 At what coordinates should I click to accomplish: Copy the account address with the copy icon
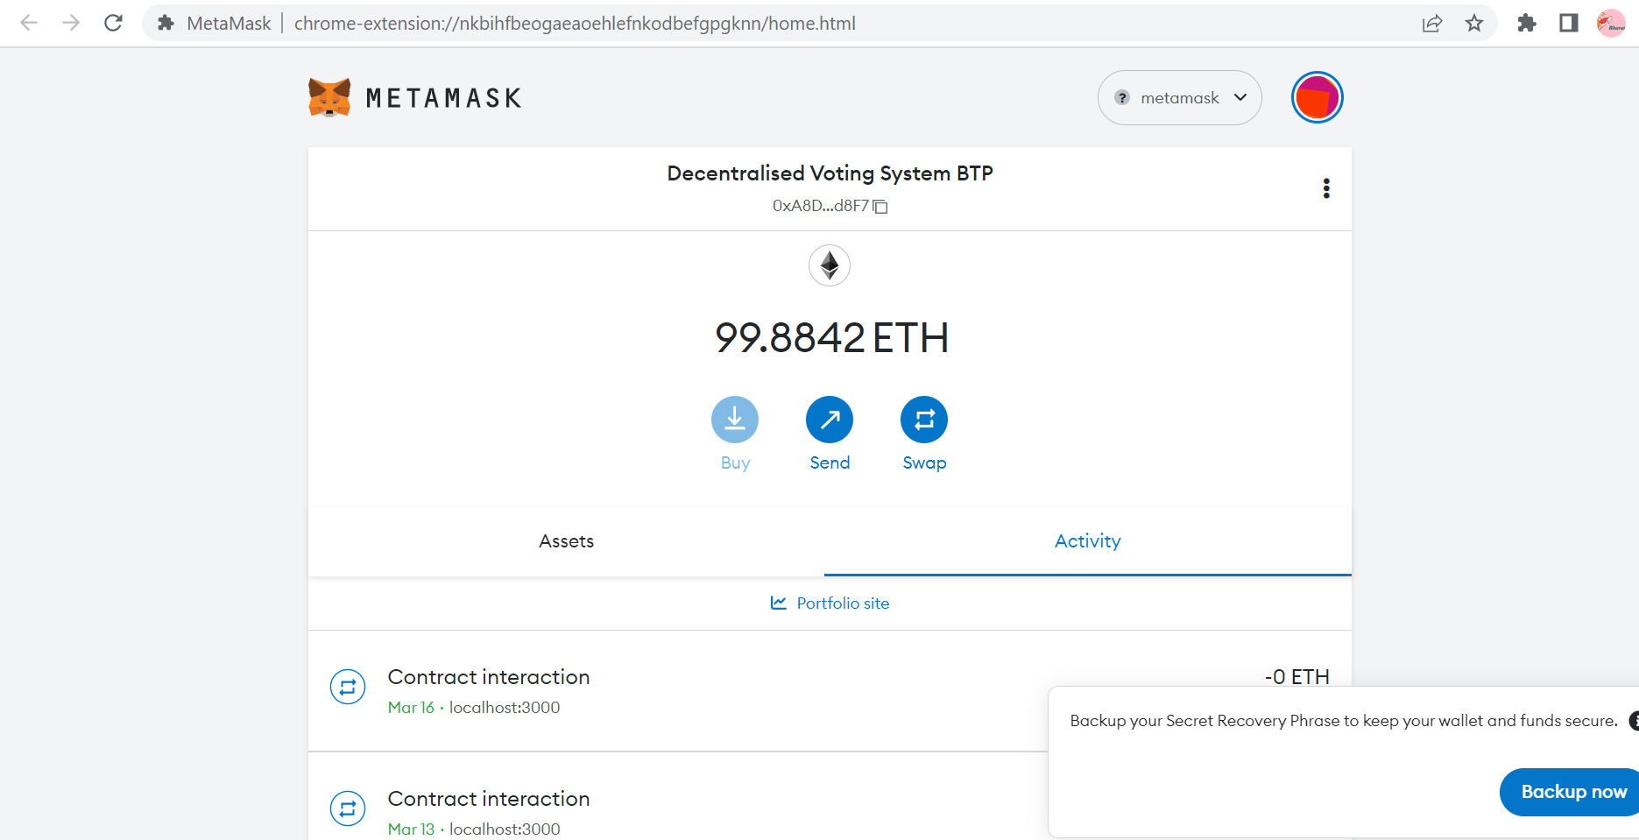click(880, 206)
